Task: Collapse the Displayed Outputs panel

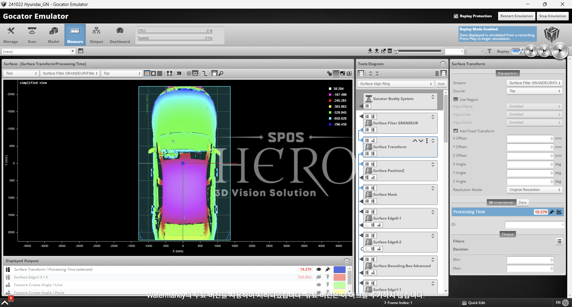Action: pos(347,261)
